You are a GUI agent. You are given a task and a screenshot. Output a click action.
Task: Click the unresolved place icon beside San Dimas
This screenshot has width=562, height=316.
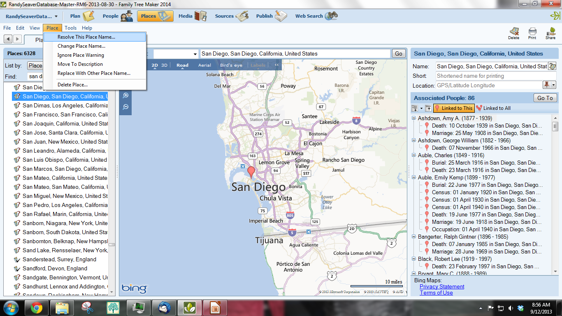tap(17, 105)
